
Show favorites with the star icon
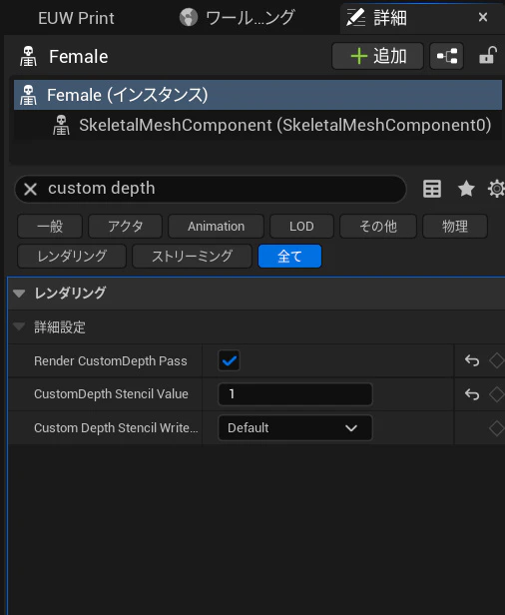click(x=466, y=189)
